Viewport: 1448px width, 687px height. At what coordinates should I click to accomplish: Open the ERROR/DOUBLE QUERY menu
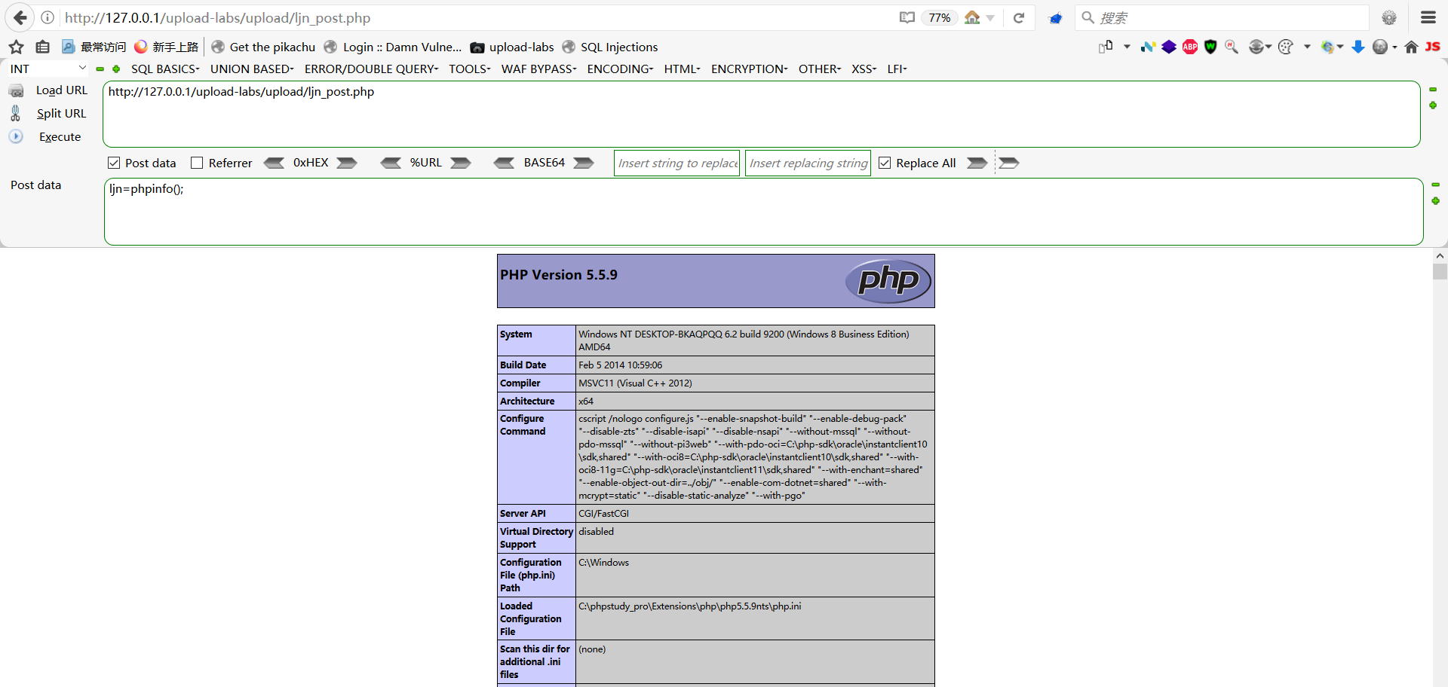click(x=371, y=69)
